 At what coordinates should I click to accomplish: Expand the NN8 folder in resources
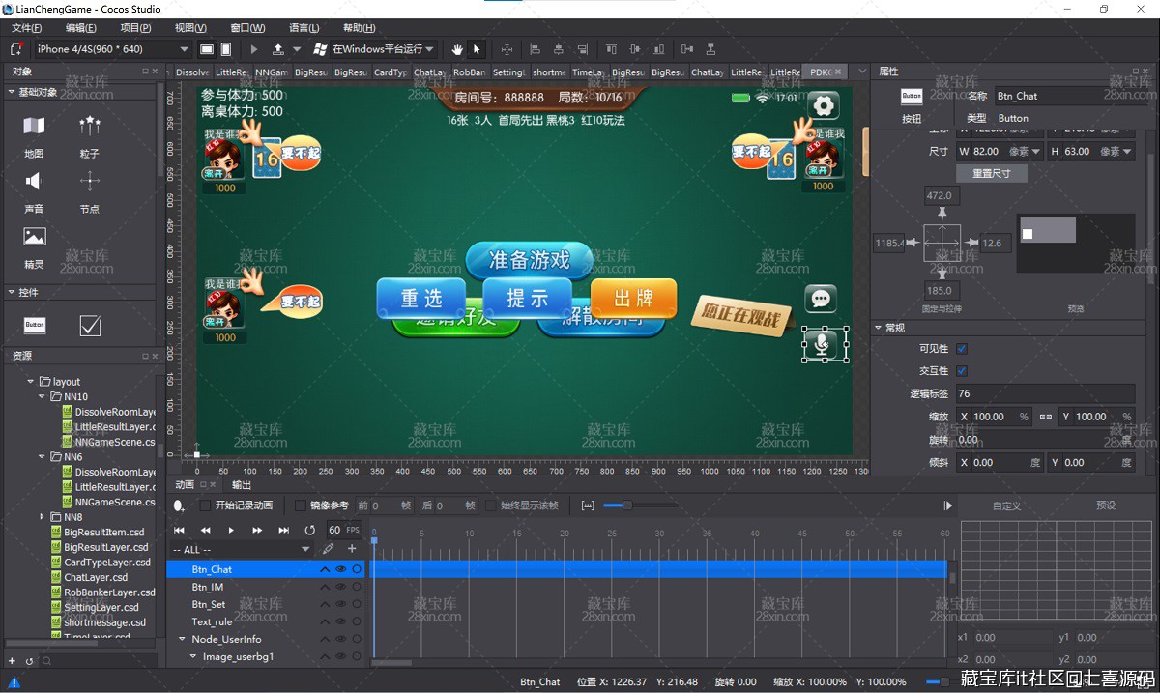coord(43,517)
